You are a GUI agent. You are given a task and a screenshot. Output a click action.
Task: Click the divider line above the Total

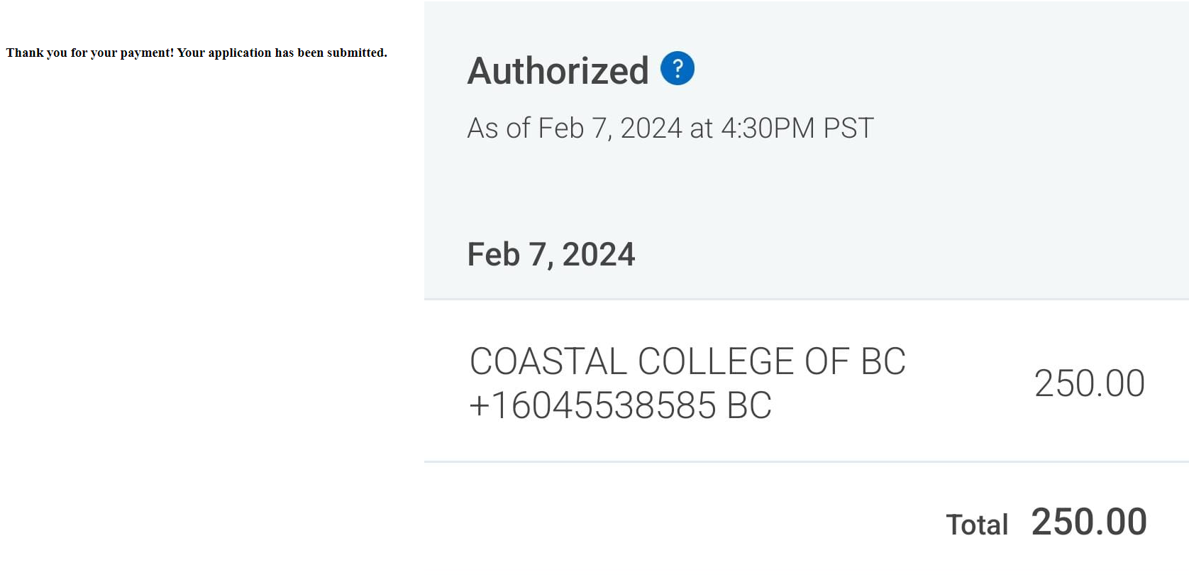pos(807,462)
